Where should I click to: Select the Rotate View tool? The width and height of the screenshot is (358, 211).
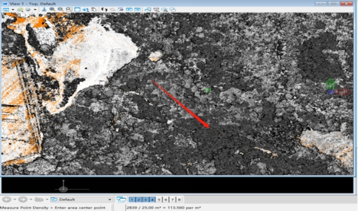pyautogui.click(x=85, y=9)
